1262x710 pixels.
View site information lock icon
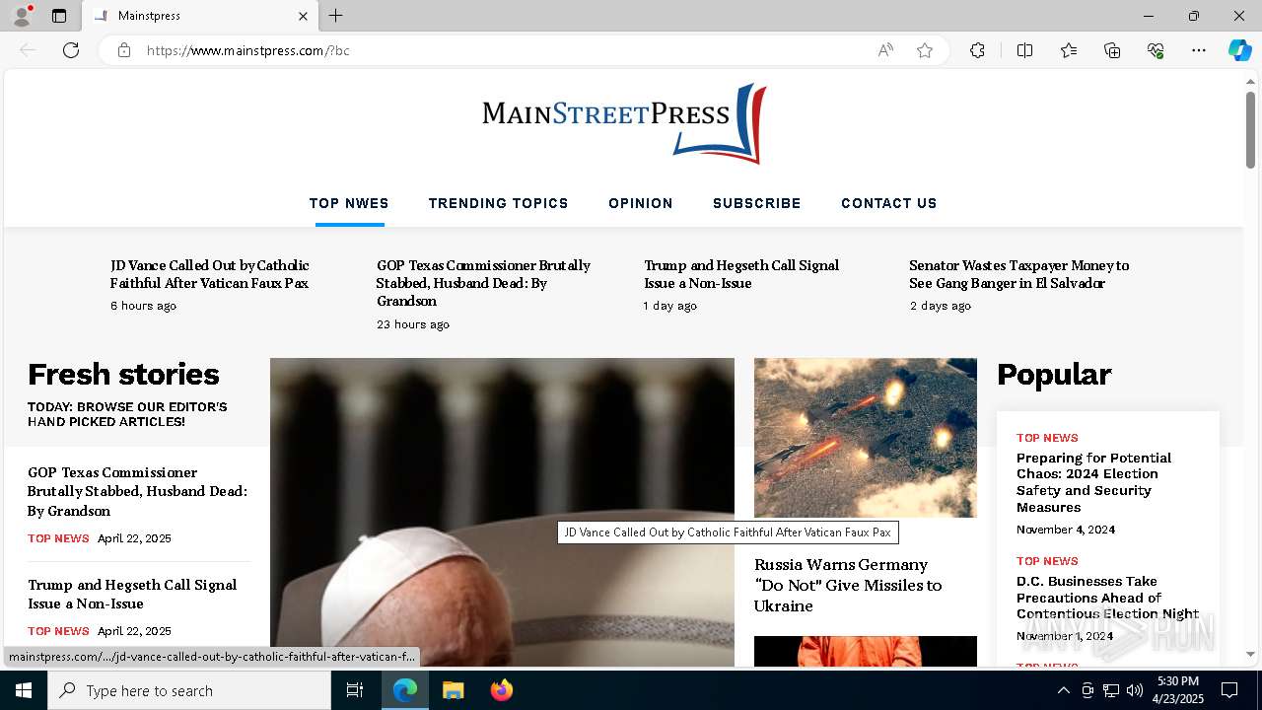point(124,50)
